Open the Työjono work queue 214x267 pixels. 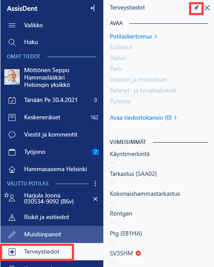pyautogui.click(x=52, y=152)
